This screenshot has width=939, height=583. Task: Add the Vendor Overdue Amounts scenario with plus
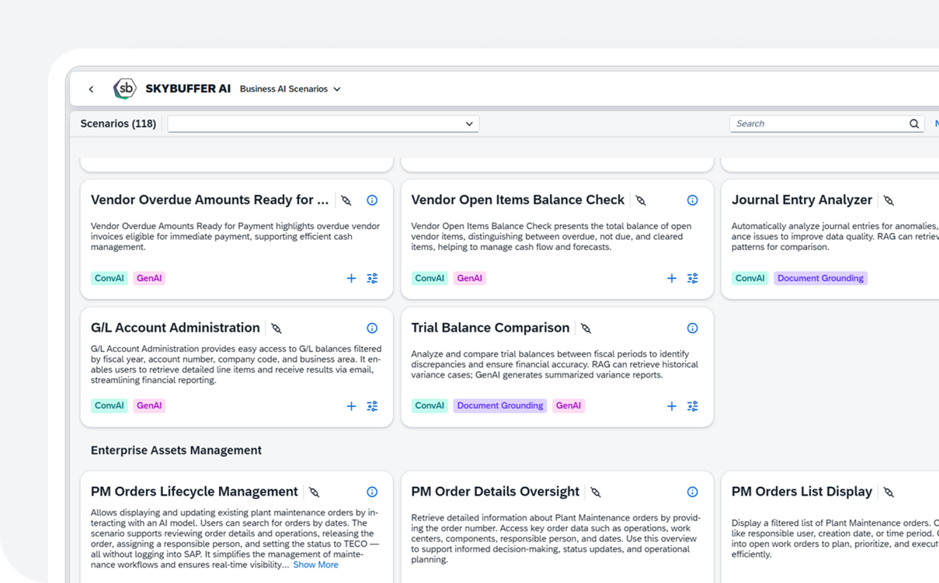click(351, 278)
